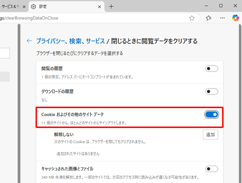This screenshot has height=183, width=242.
Task: Click the settings search box at left
Action: tap(5, 53)
